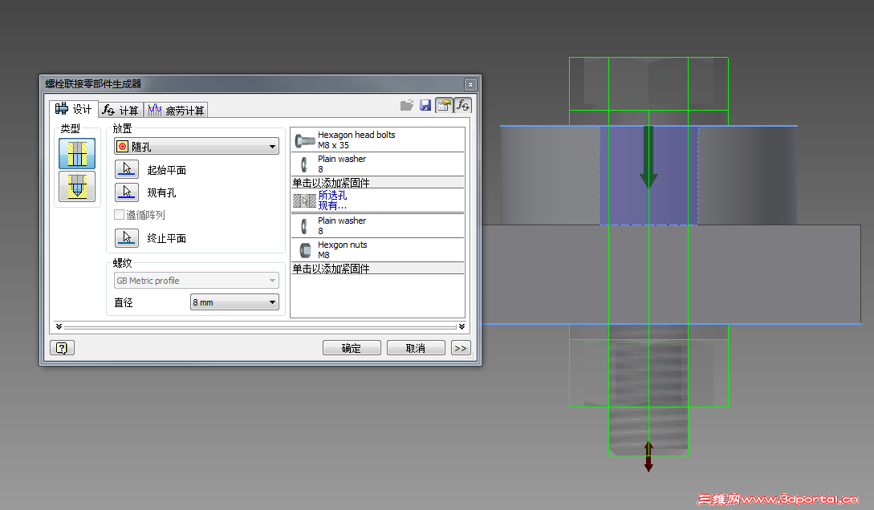Toggle the fx calculation icon at top right

(x=462, y=105)
